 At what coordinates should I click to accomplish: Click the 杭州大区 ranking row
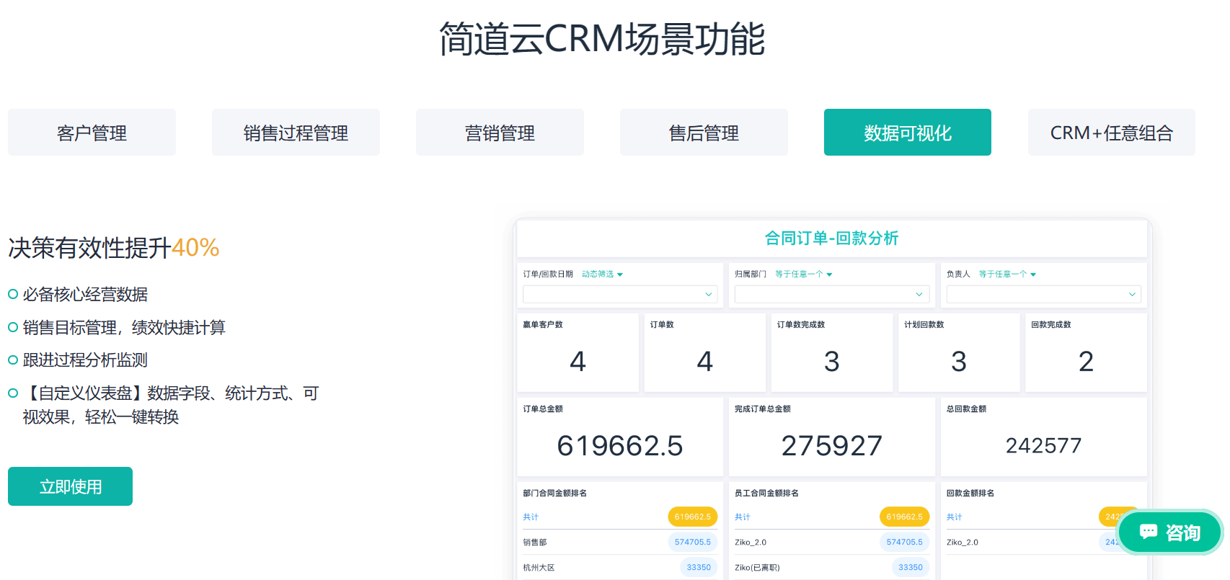pyautogui.click(x=620, y=567)
